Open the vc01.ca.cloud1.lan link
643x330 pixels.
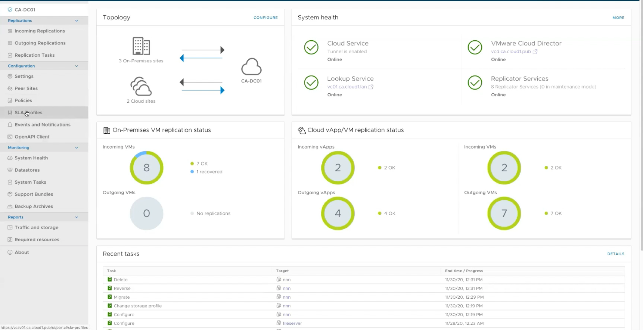[347, 87]
